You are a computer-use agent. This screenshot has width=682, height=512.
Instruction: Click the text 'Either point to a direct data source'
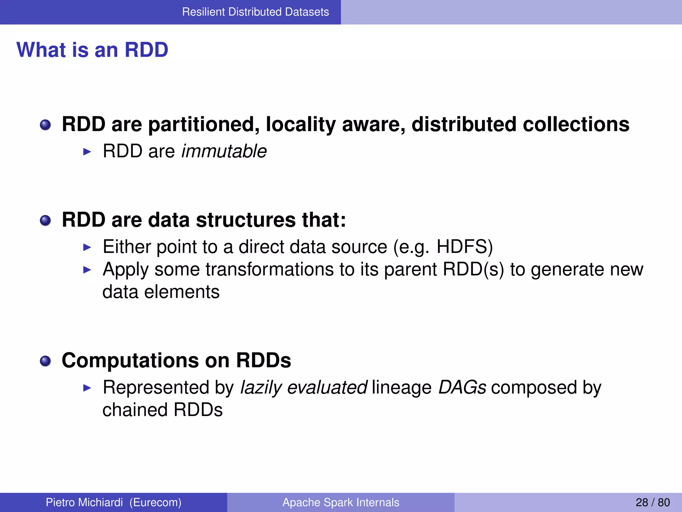coord(297,247)
